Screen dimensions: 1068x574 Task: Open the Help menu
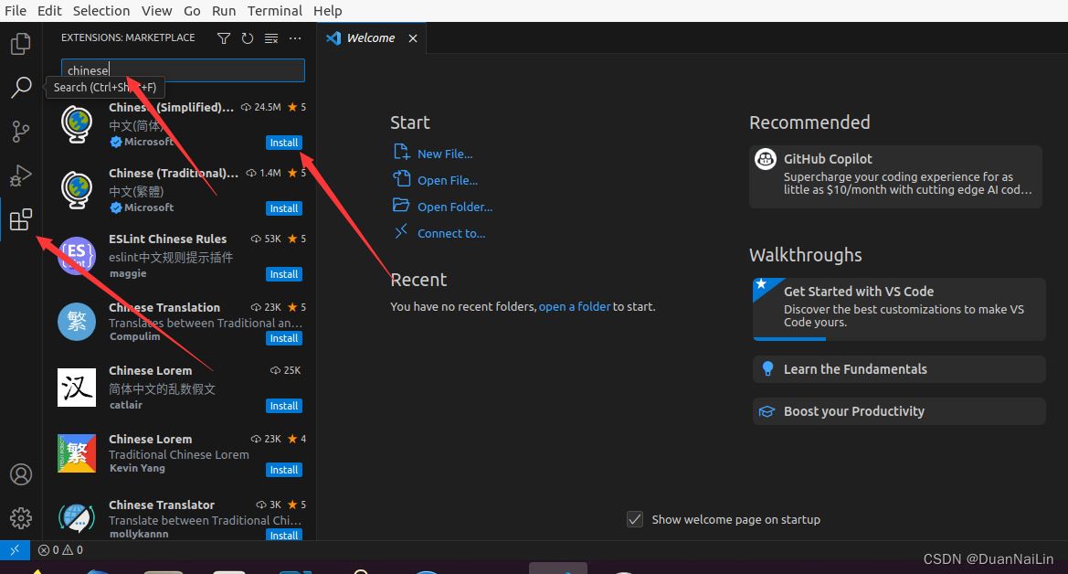[328, 11]
